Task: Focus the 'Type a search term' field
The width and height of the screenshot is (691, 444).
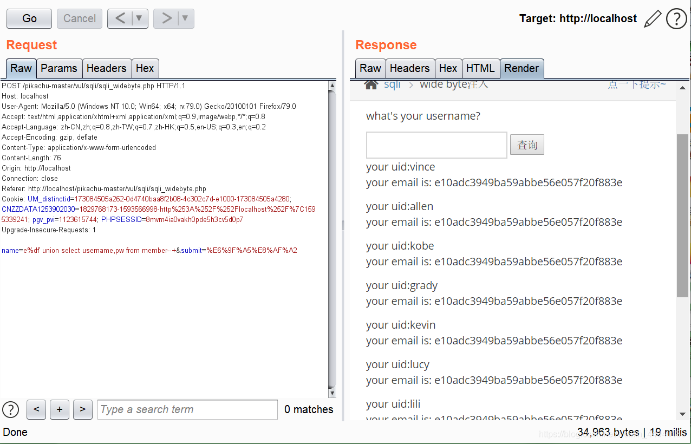Action: [187, 409]
